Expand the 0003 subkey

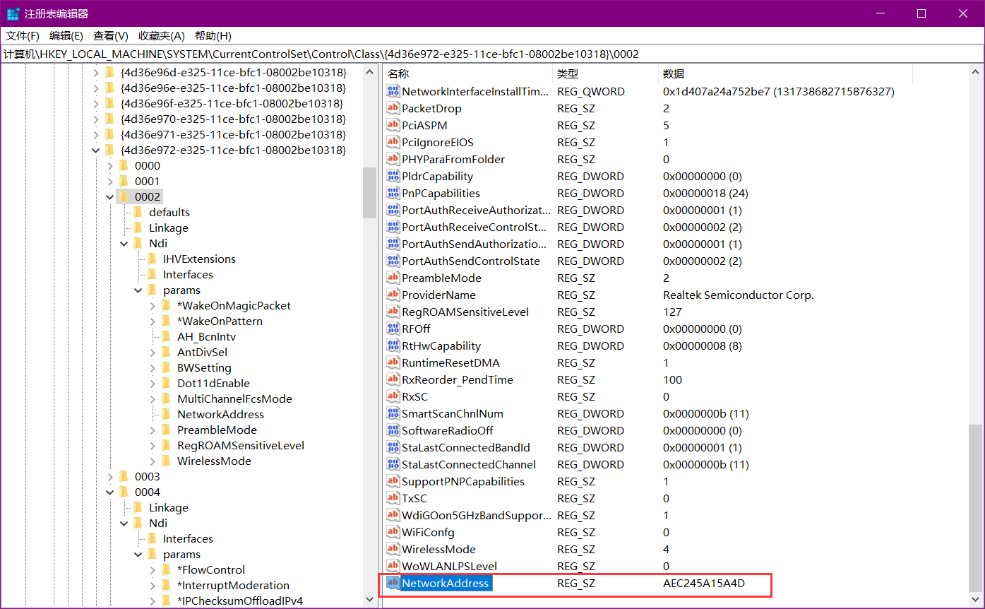pos(110,476)
